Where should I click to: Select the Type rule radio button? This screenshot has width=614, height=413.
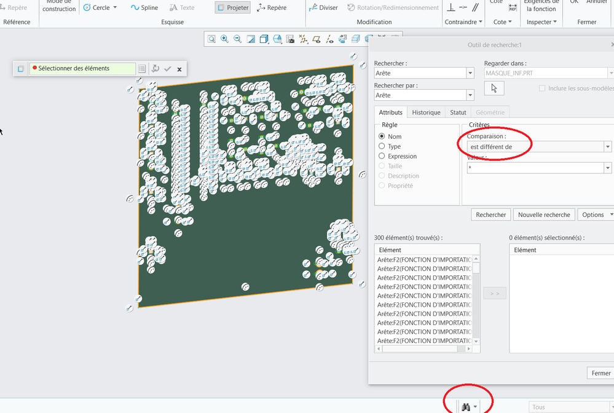pyautogui.click(x=382, y=146)
